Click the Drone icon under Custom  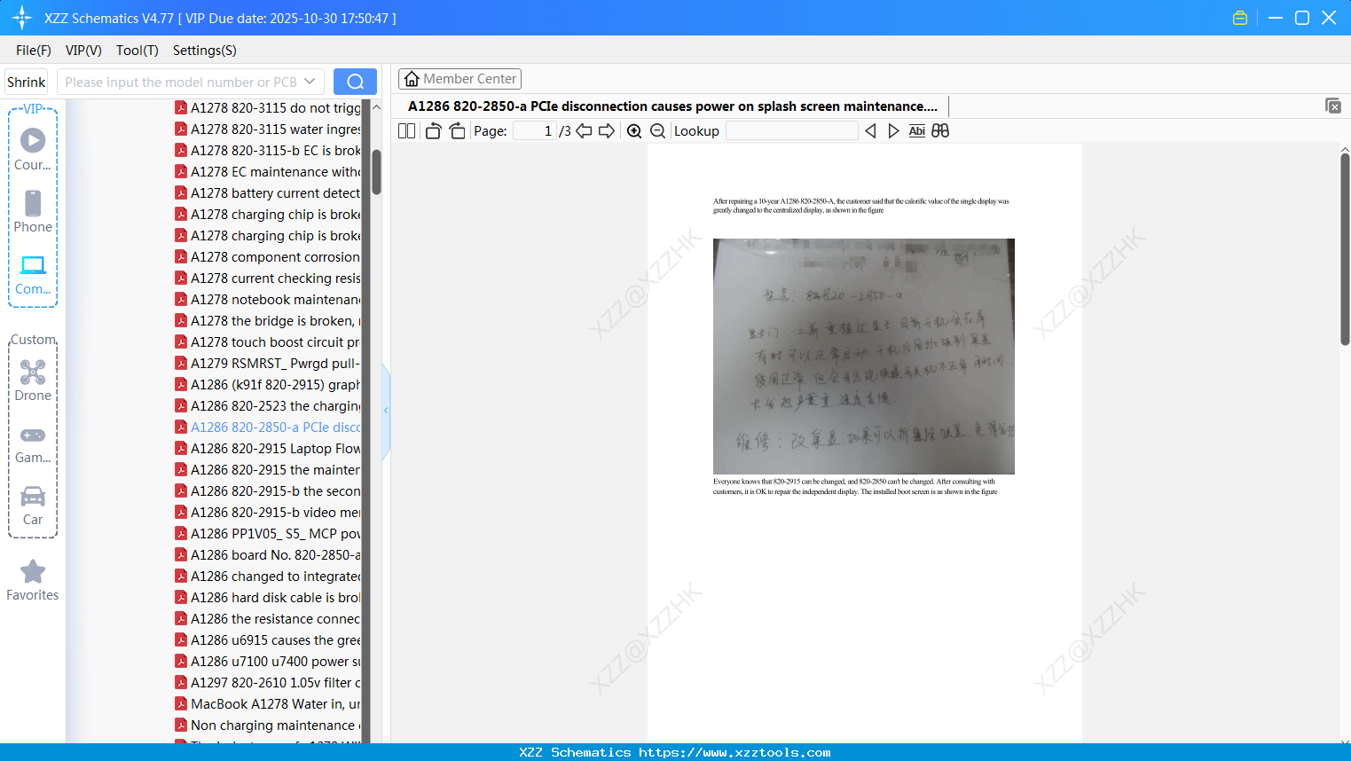click(32, 373)
